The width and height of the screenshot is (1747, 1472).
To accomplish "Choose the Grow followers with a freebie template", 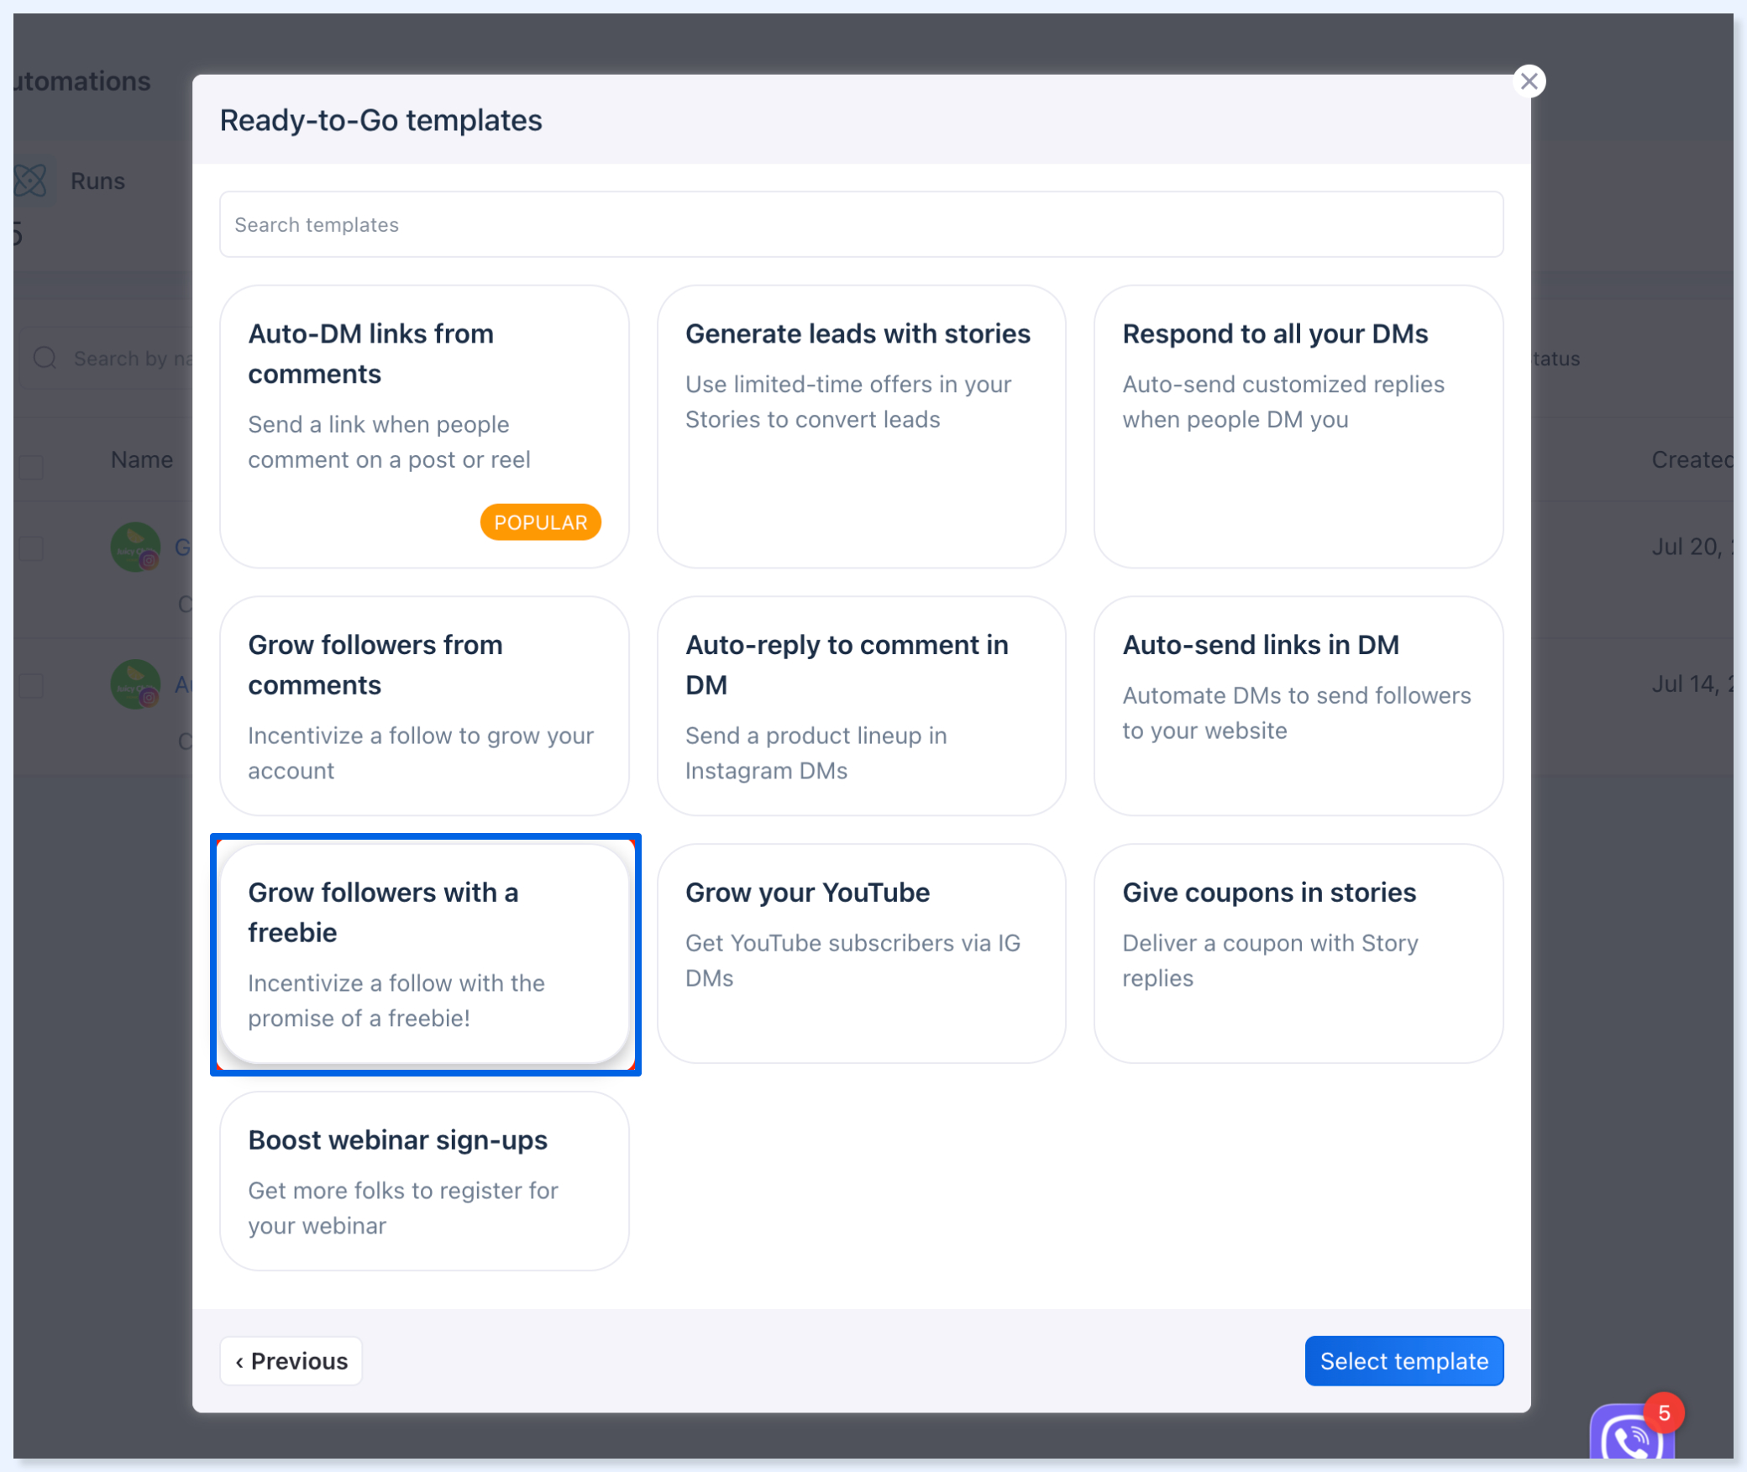I will pyautogui.click(x=424, y=953).
